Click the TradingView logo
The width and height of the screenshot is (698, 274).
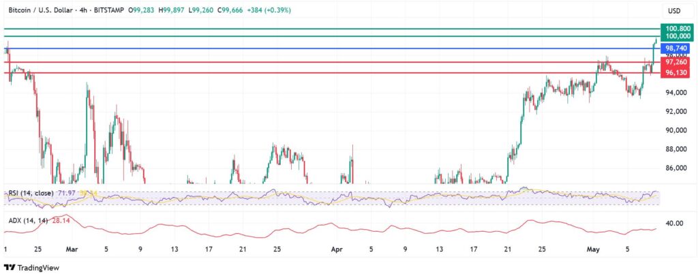click(x=31, y=267)
